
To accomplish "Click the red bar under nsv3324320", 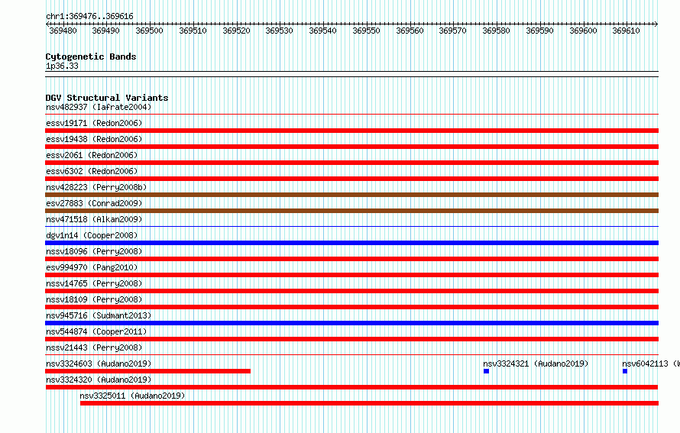I will (351, 387).
